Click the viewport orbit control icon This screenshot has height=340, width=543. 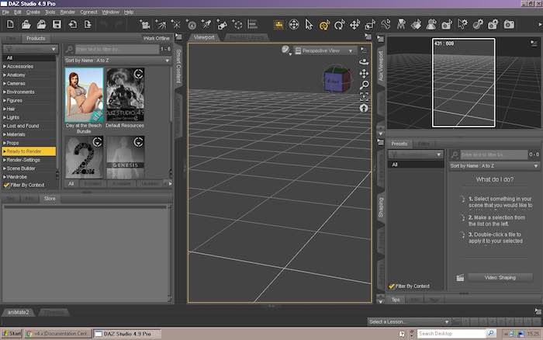point(364,62)
